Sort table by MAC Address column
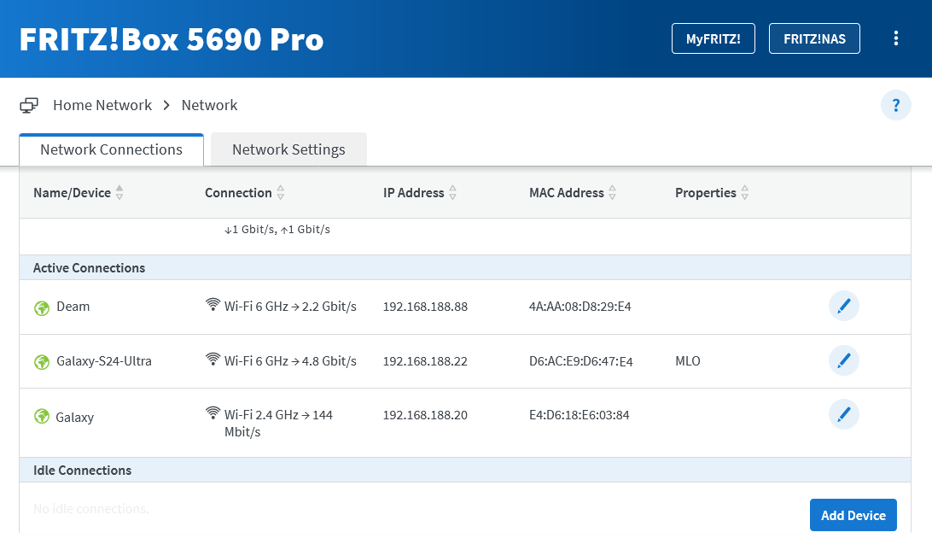This screenshot has height=544, width=932. [613, 193]
